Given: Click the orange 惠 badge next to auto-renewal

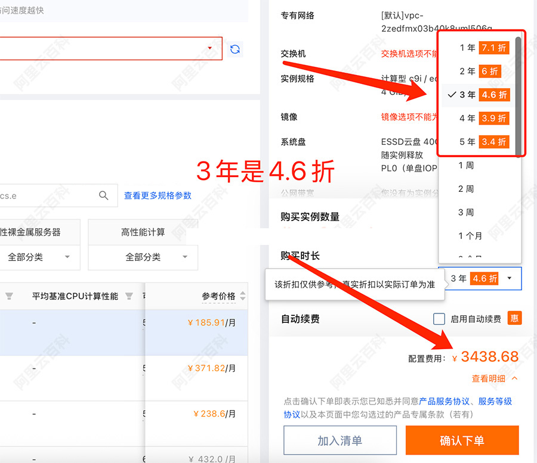Looking at the screenshot, I should (x=514, y=318).
